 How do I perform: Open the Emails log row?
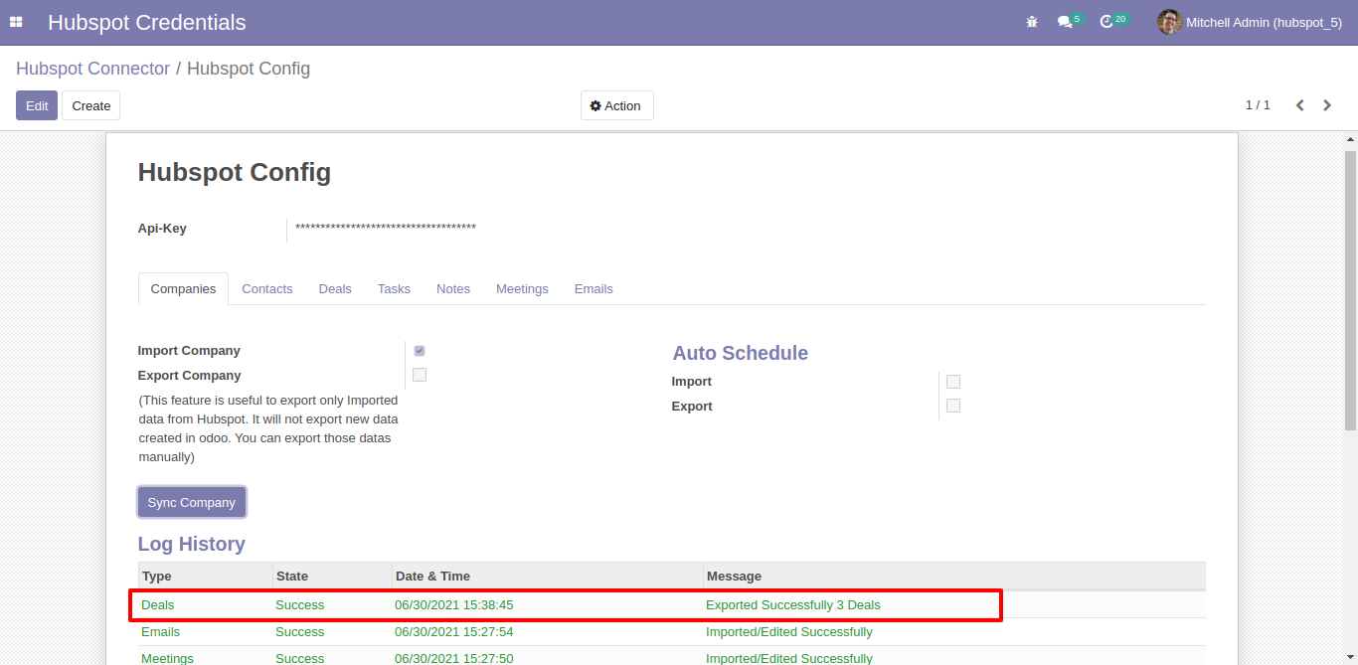pyautogui.click(x=672, y=632)
